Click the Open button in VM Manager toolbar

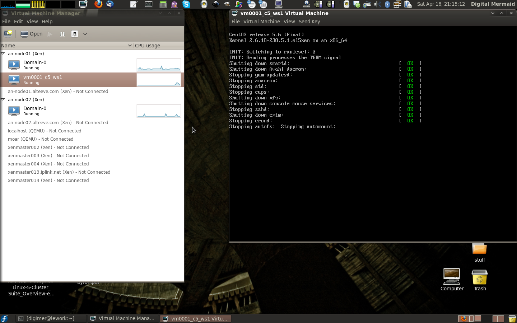click(32, 34)
